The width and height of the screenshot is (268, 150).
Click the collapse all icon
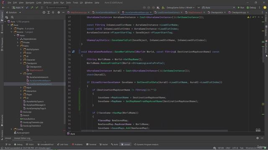coord(53,12)
